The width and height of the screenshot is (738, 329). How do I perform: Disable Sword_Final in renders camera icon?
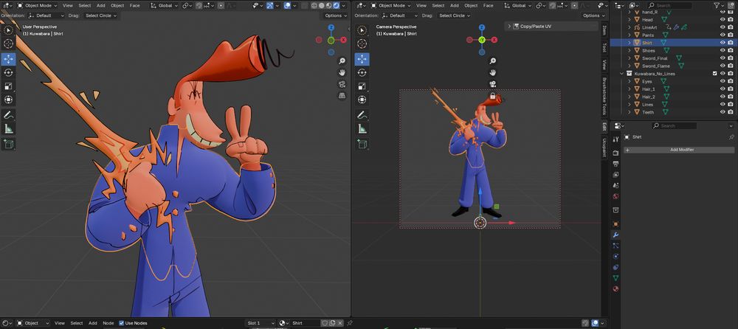pyautogui.click(x=731, y=58)
